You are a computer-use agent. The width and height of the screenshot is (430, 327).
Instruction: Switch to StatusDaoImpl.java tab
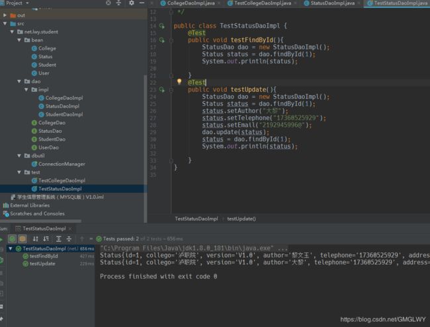coord(332,3)
